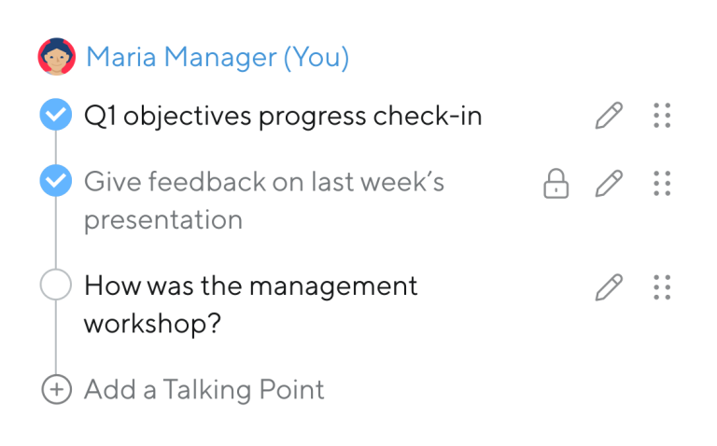This screenshot has height=446, width=717.
Task: Grab drag handle for Q1 objectives item
Action: (x=662, y=115)
